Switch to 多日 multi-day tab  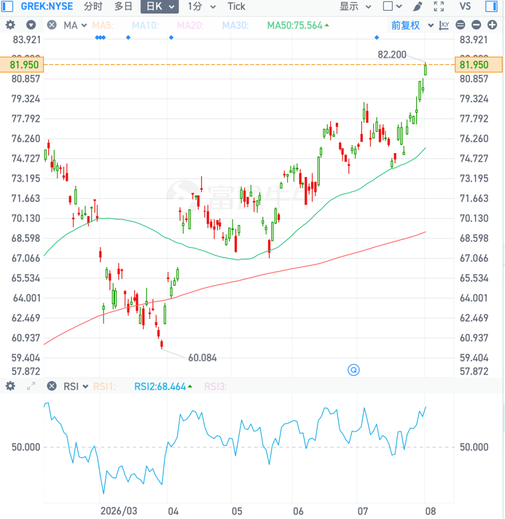pos(123,6)
